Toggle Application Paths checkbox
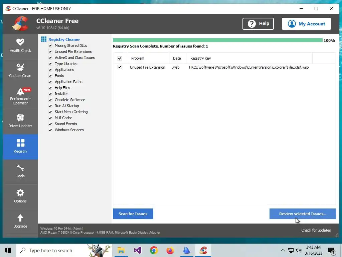This screenshot has width=342, height=257. tap(50, 82)
